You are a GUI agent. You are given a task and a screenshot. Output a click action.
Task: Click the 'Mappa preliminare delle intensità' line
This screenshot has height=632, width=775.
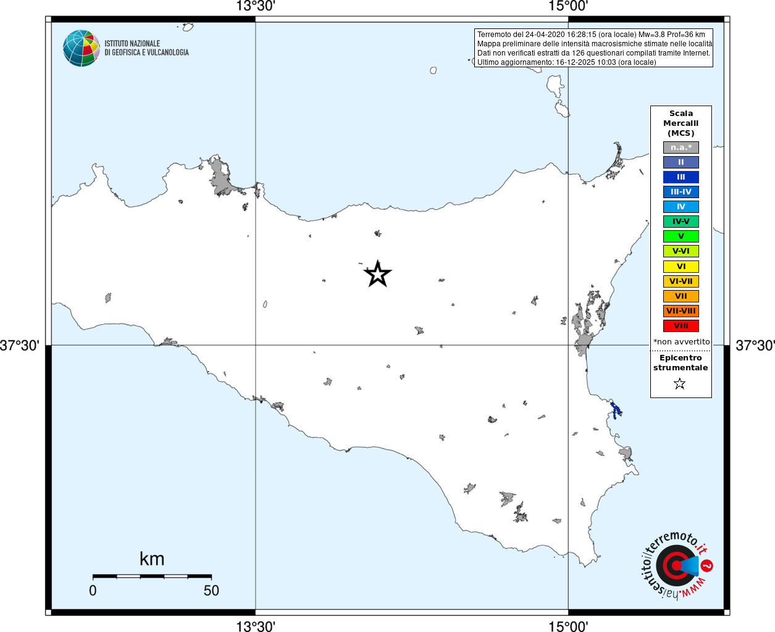pos(595,44)
